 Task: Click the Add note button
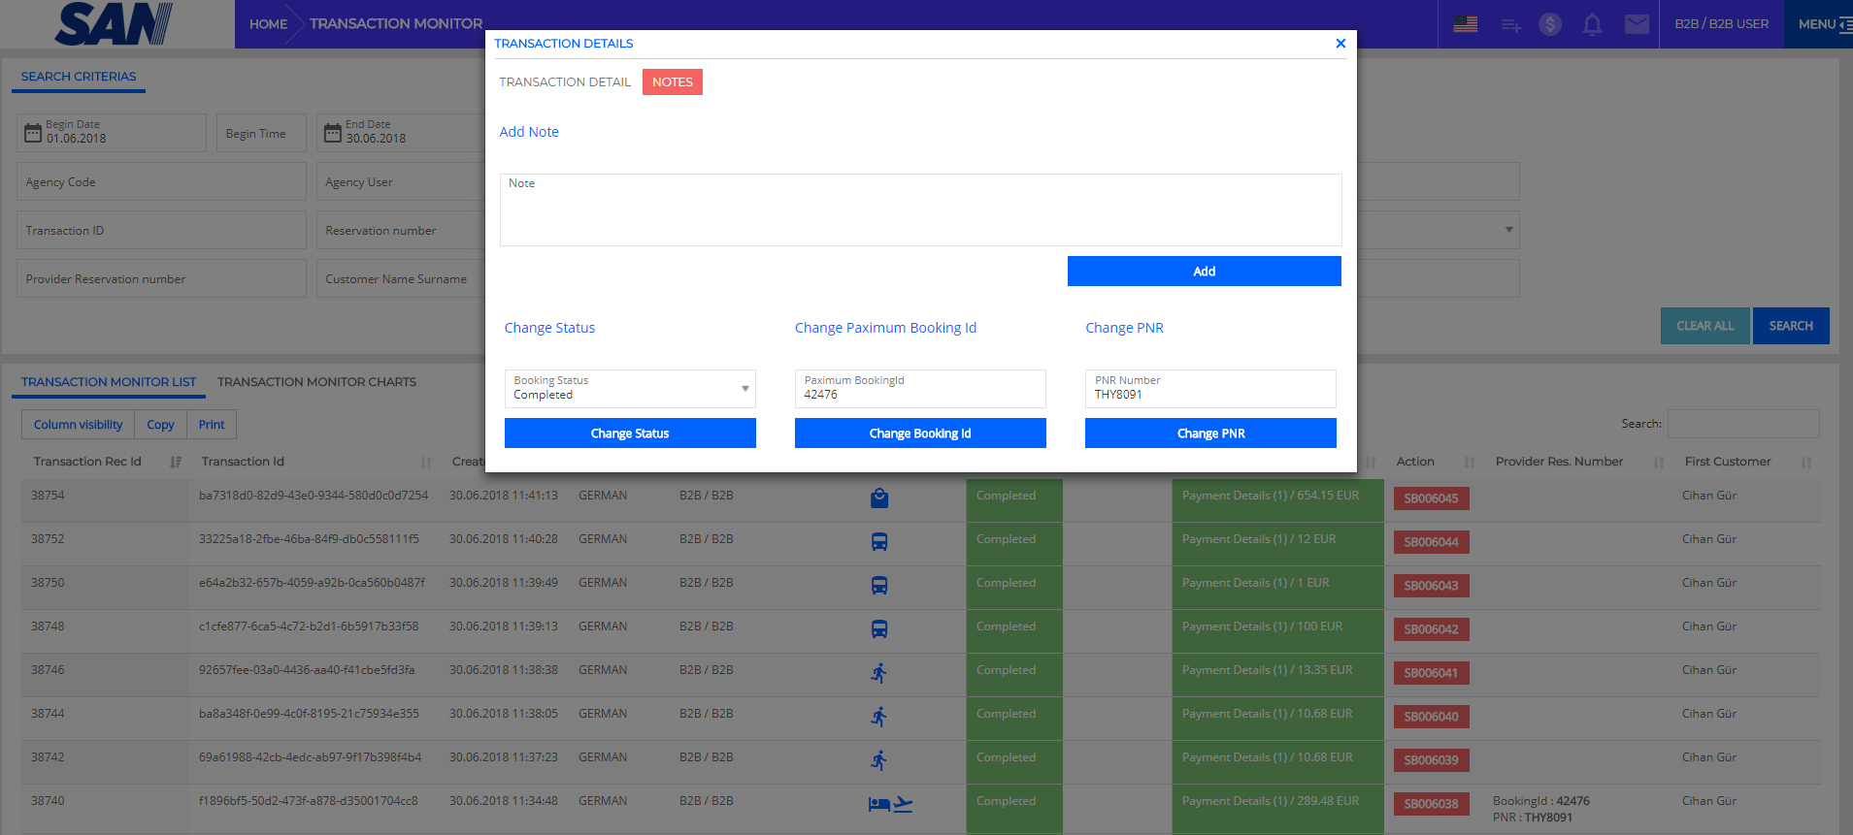click(1204, 272)
